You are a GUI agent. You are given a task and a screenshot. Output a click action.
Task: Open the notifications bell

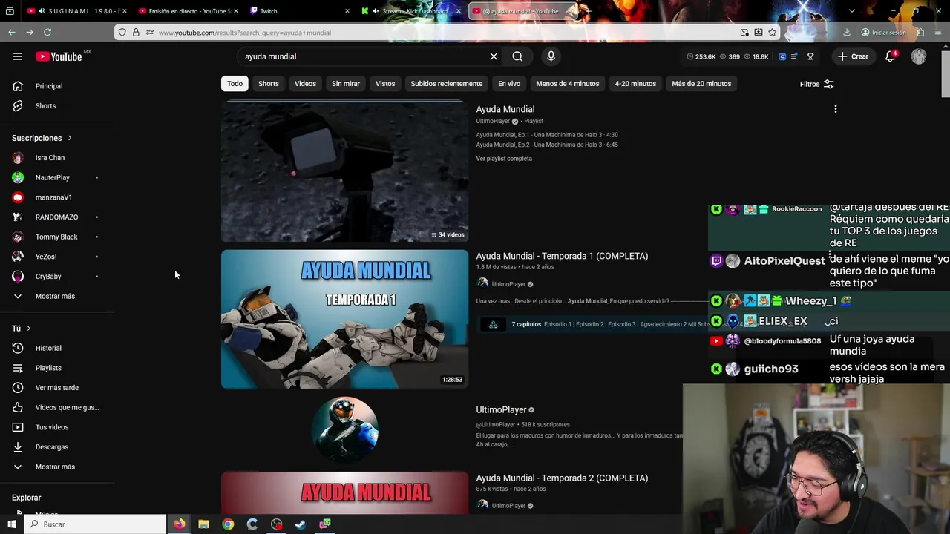(x=891, y=56)
